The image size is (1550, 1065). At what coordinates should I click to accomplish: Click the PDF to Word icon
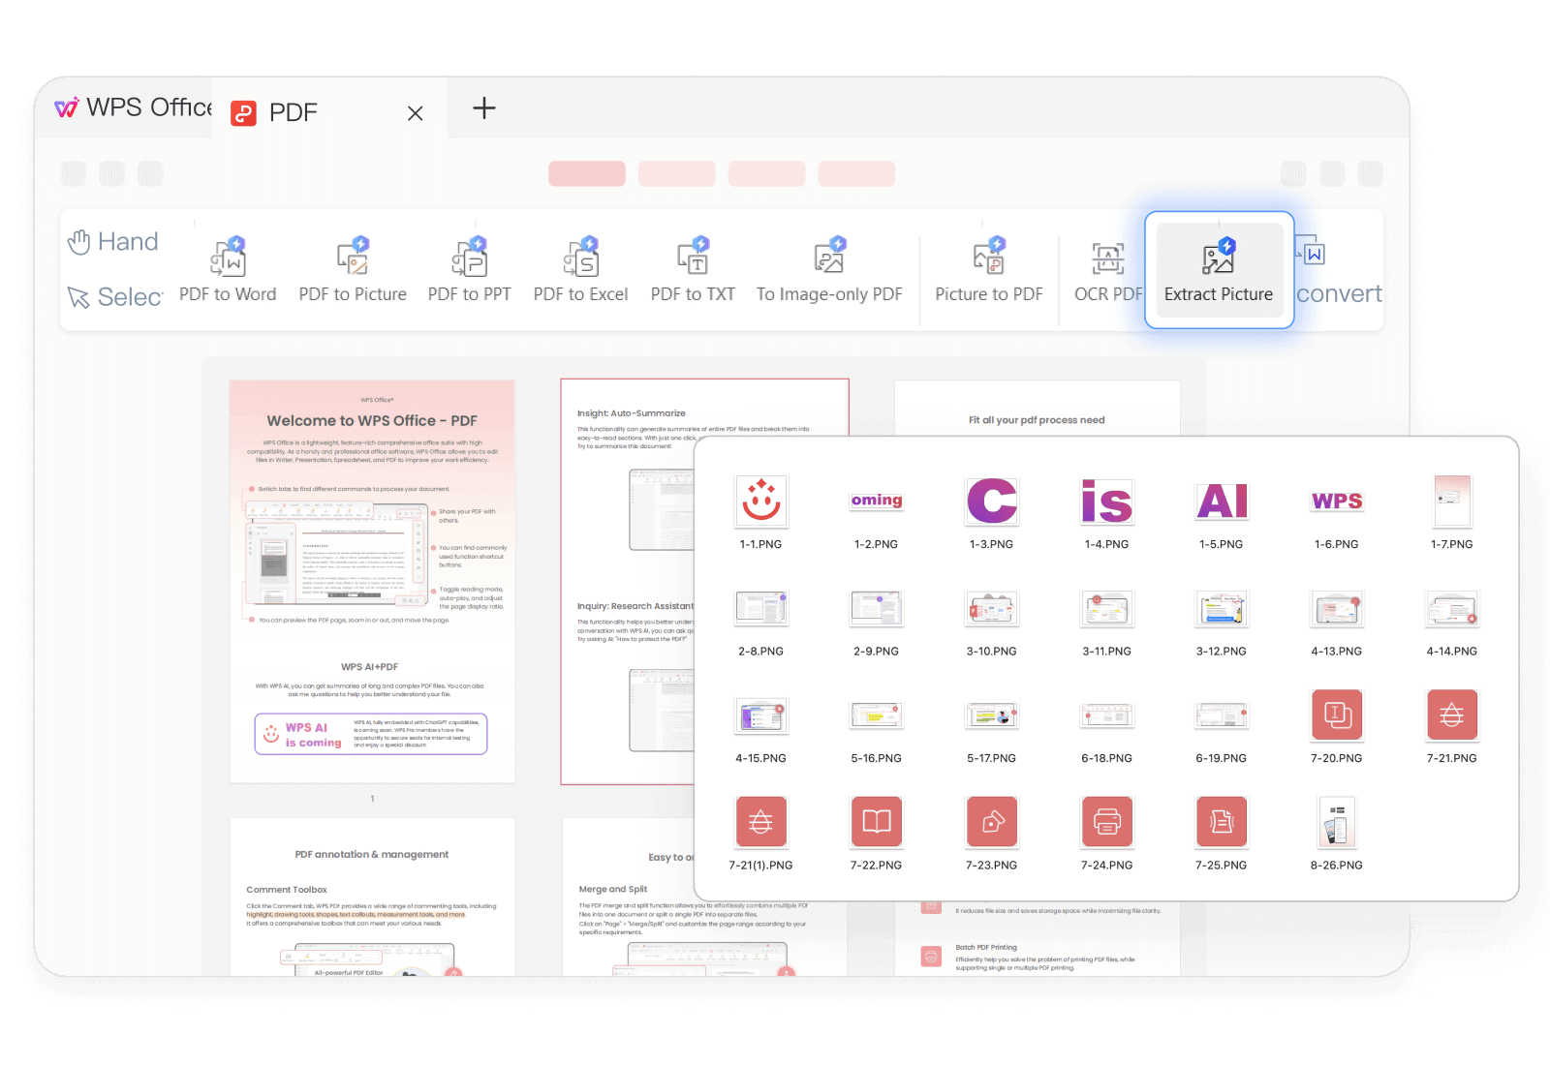click(x=228, y=258)
